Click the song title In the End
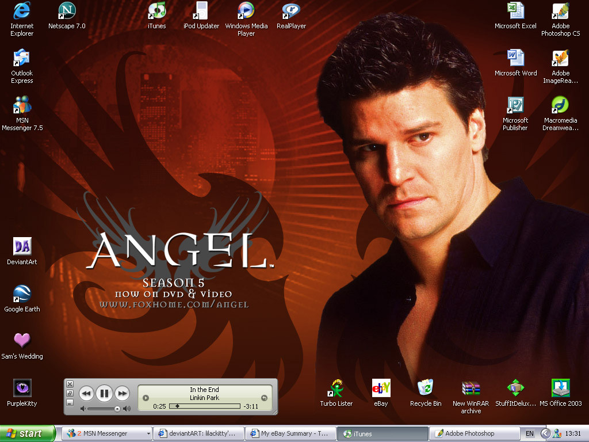Image resolution: width=589 pixels, height=442 pixels. point(204,390)
